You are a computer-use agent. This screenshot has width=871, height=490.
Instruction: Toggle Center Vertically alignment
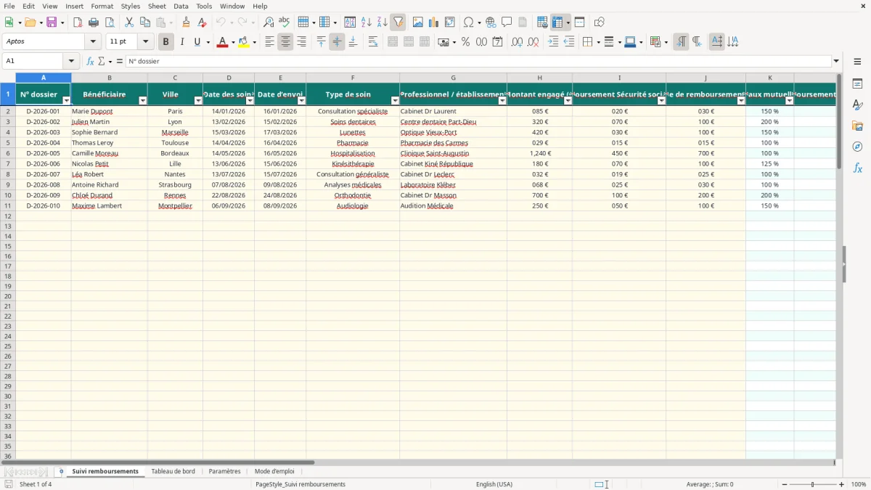(x=337, y=42)
